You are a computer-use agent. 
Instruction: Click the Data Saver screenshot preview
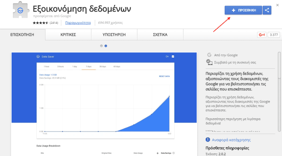point(104,104)
